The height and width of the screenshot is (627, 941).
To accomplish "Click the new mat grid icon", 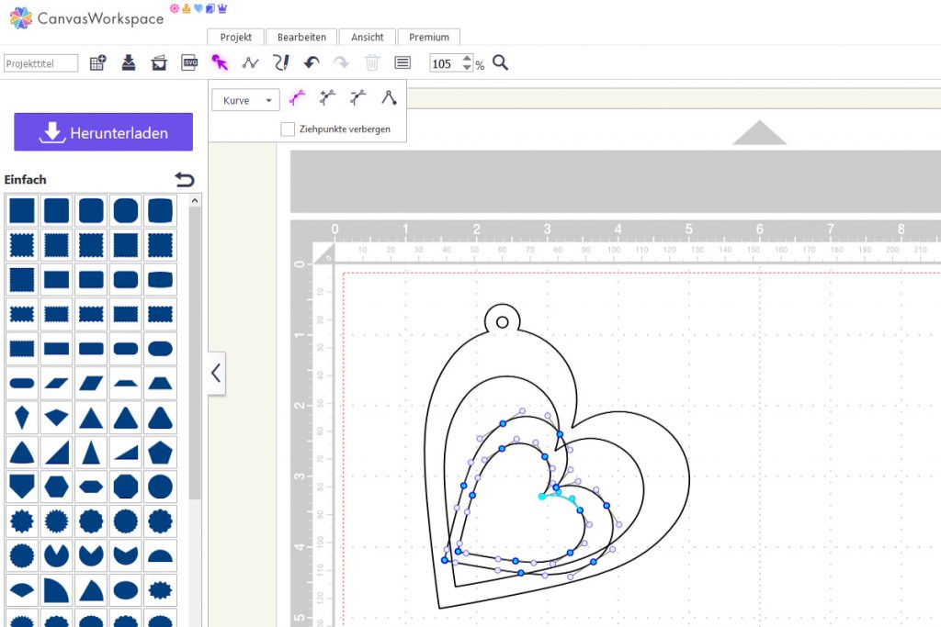I will click(97, 62).
